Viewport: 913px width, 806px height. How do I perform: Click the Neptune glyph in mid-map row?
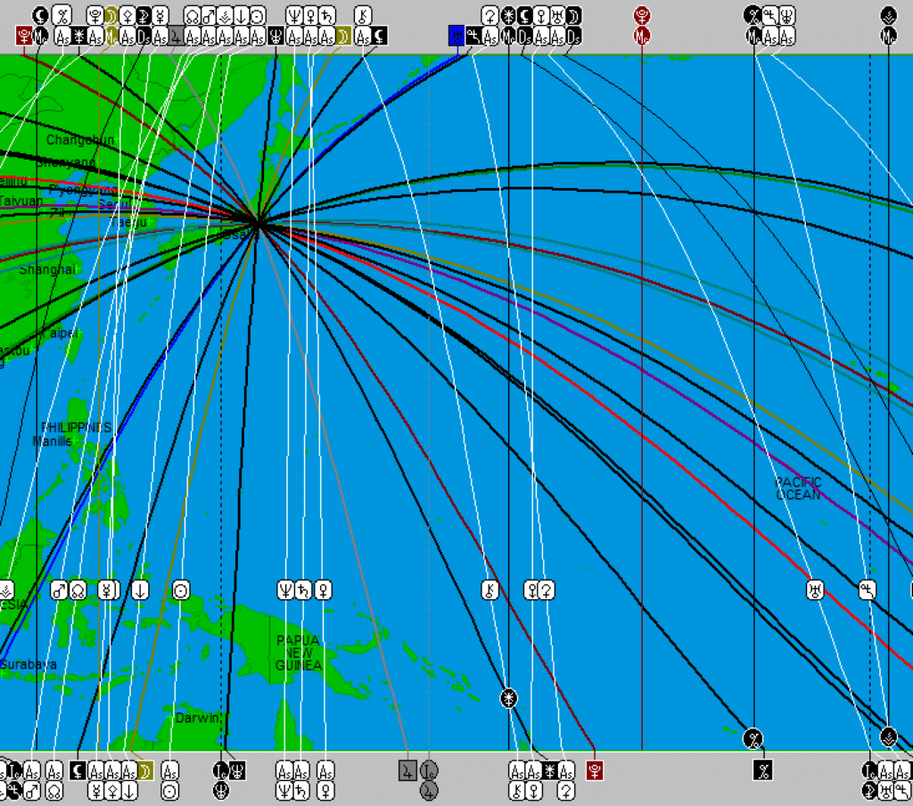pyautogui.click(x=286, y=590)
